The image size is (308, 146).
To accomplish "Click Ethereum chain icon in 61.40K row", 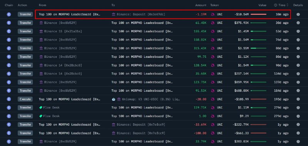I will pyautogui.click(x=9, y=23).
